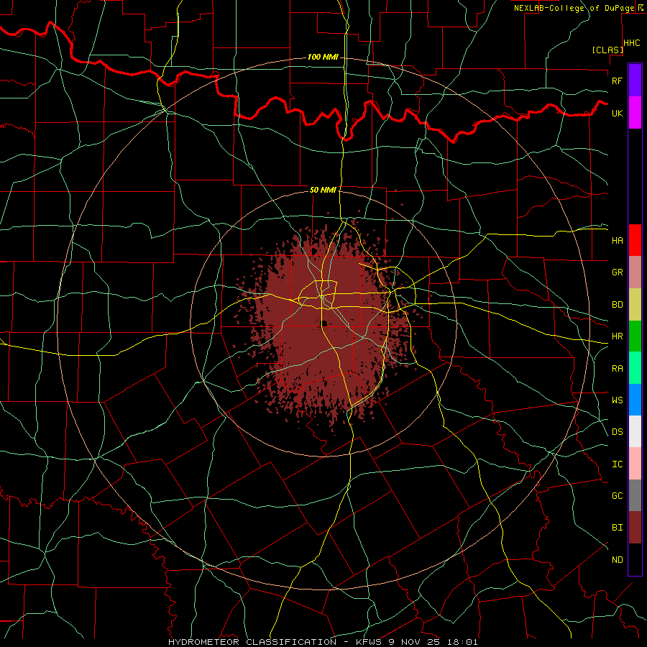Image resolution: width=647 pixels, height=647 pixels.
Task: Click the RF legend label
Action: (x=617, y=81)
